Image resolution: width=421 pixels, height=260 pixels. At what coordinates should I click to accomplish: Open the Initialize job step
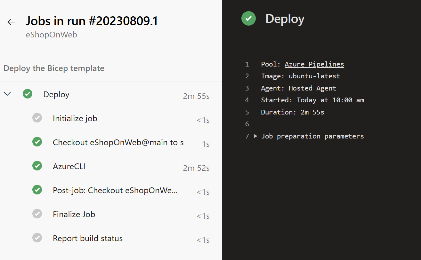pyautogui.click(x=111, y=118)
